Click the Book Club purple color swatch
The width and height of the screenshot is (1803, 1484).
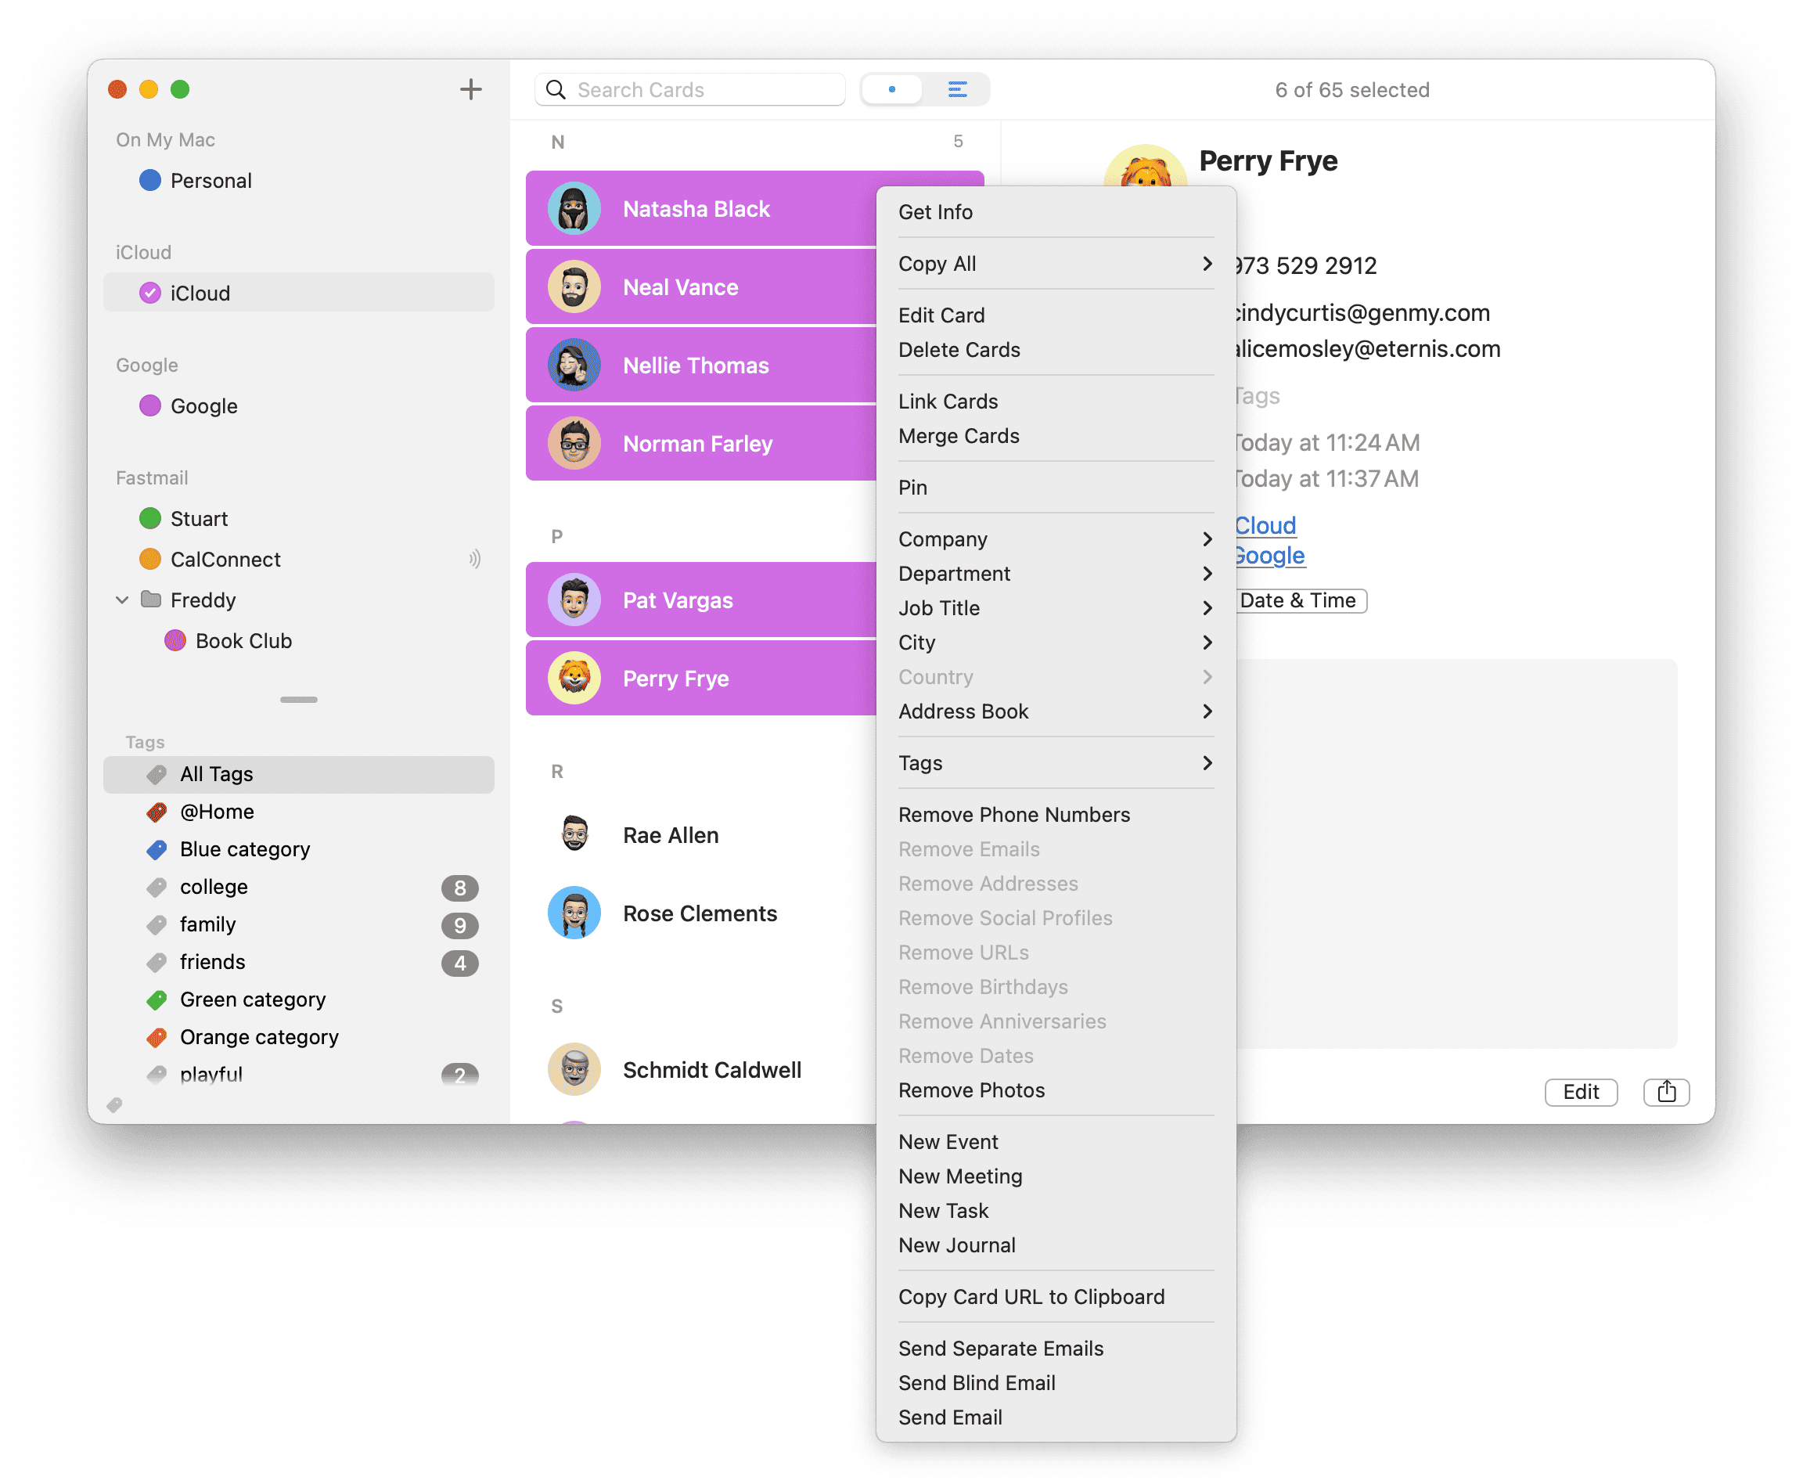pyautogui.click(x=176, y=639)
